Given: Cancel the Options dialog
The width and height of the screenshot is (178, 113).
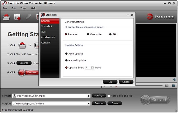Looking at the screenshot, I should click(x=126, y=82).
